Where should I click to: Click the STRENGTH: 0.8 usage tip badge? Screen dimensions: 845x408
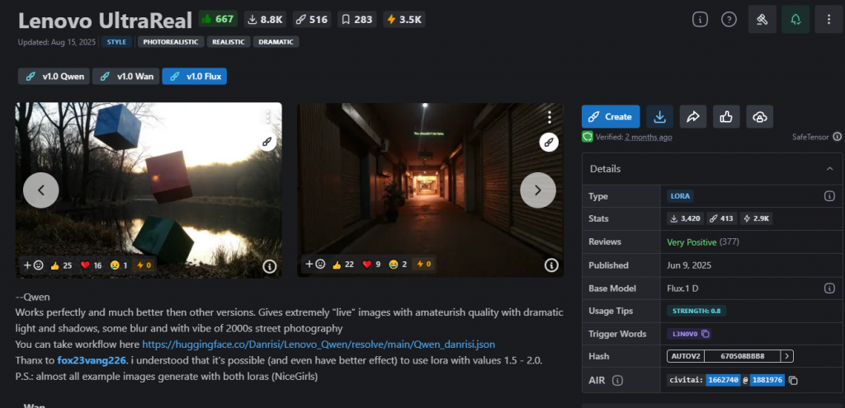pyautogui.click(x=696, y=311)
